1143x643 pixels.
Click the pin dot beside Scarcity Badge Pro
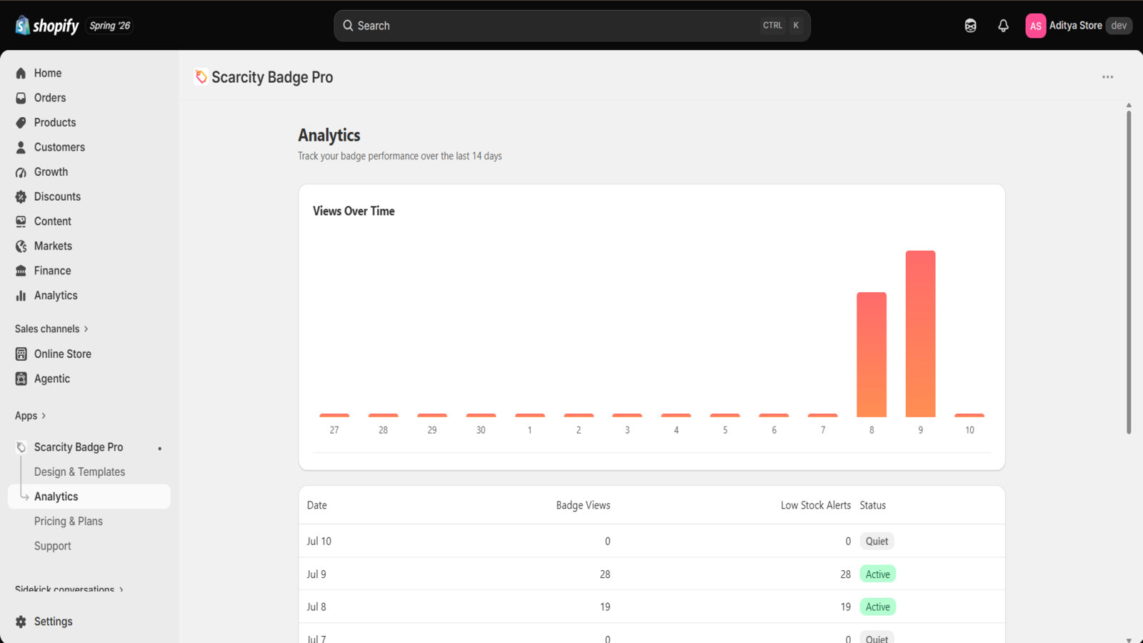coord(159,449)
